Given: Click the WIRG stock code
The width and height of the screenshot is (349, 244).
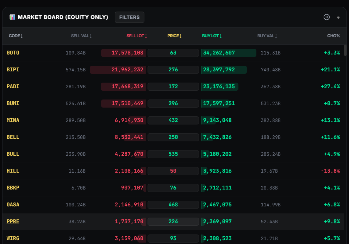Looking at the screenshot, I should (x=13, y=238).
